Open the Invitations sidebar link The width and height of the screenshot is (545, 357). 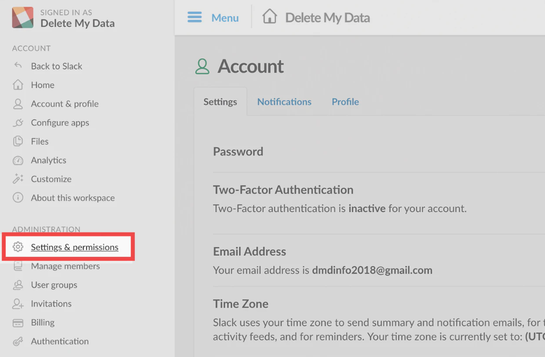(51, 303)
